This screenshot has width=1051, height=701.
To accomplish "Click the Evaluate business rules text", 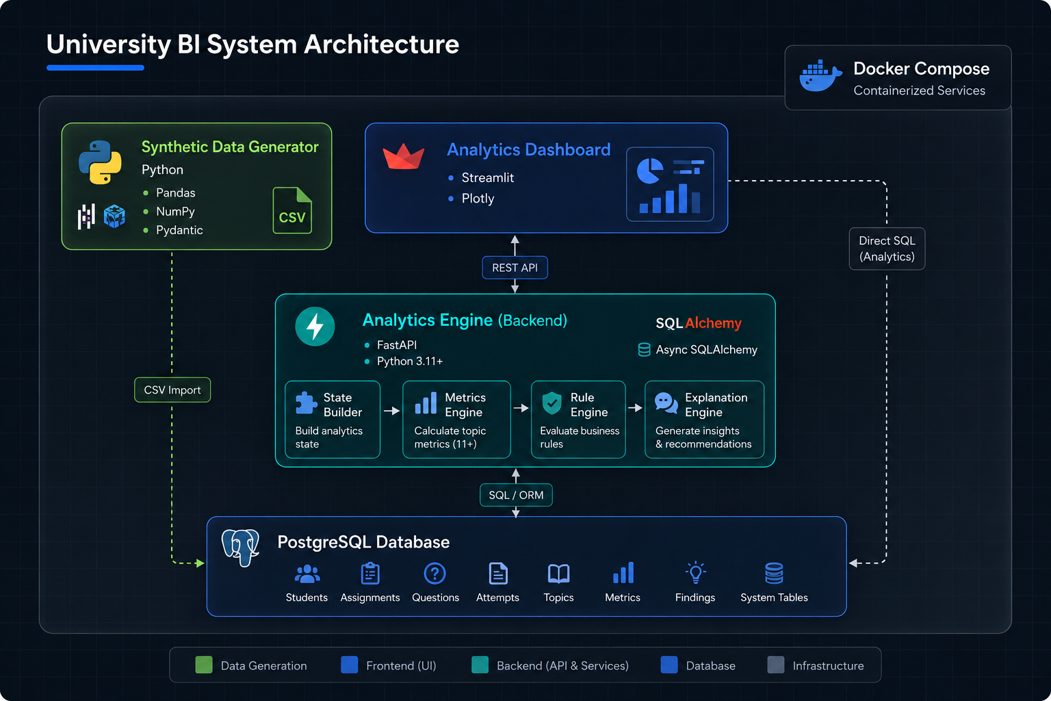I will pyautogui.click(x=580, y=437).
